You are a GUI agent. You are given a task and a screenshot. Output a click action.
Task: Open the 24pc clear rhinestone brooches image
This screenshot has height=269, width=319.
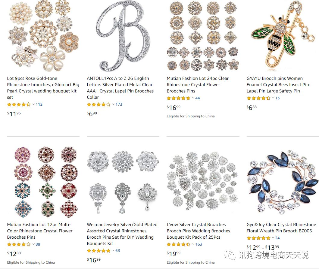coord(203,36)
